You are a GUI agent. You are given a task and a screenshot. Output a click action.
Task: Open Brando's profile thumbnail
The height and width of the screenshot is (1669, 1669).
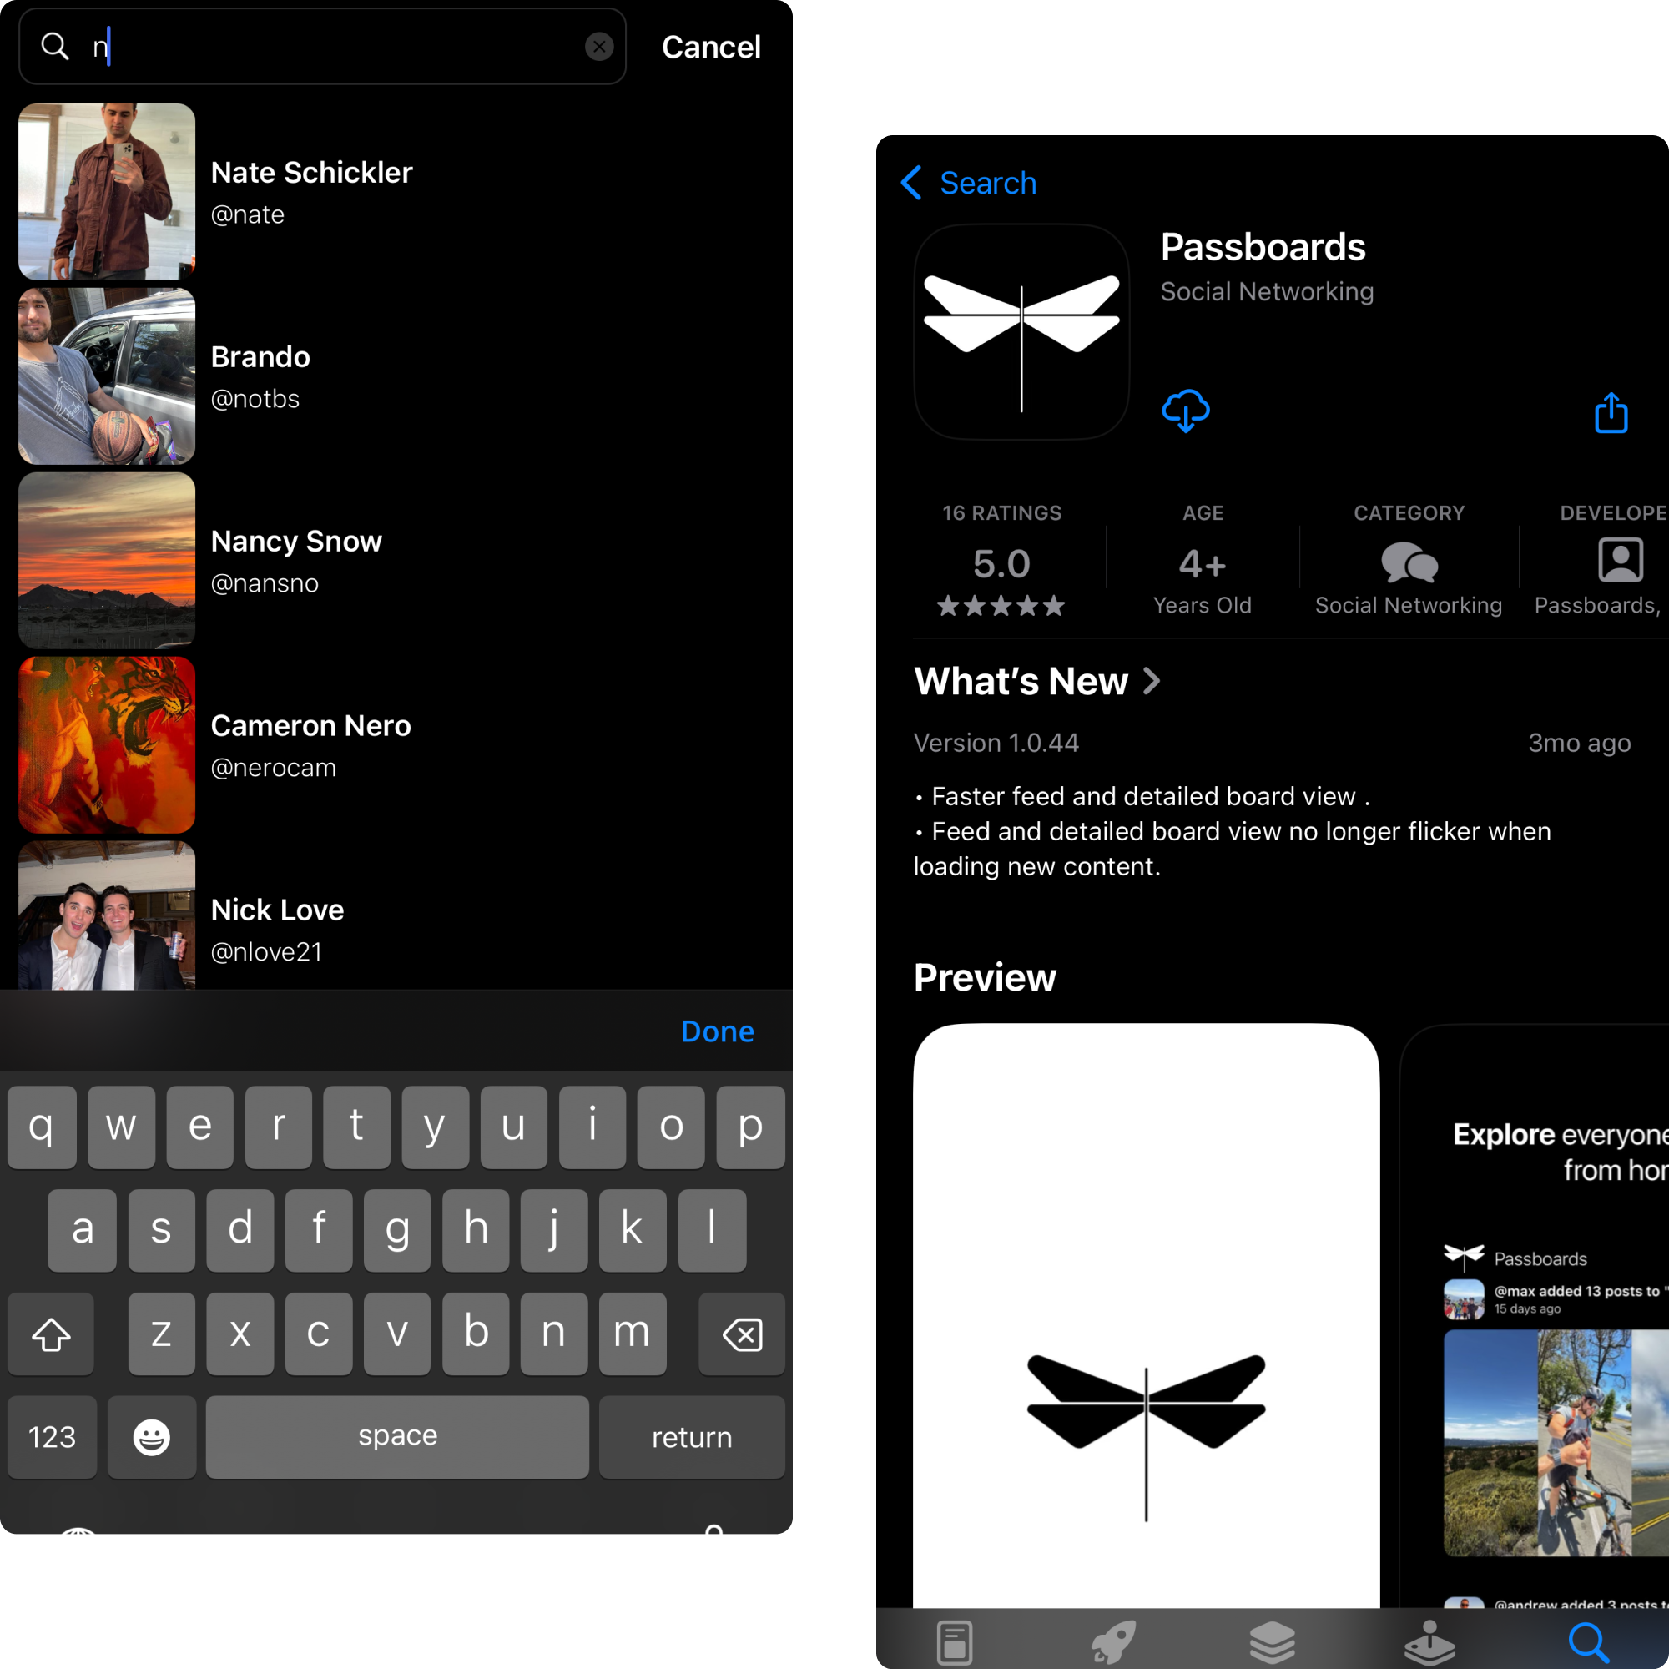(107, 376)
